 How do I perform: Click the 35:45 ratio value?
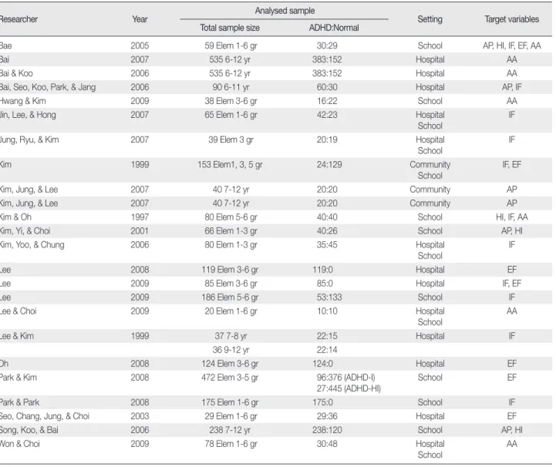coord(327,244)
